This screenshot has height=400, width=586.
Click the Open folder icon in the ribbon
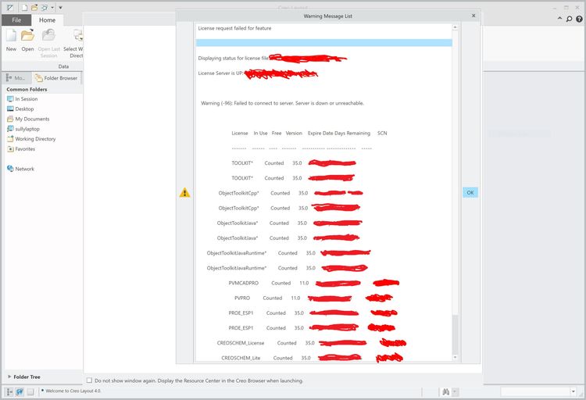point(27,36)
